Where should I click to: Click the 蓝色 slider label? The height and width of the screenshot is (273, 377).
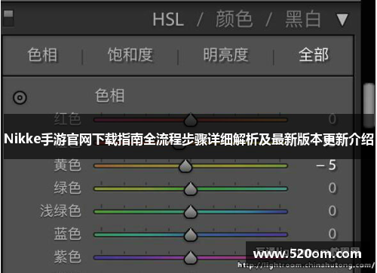(67, 234)
